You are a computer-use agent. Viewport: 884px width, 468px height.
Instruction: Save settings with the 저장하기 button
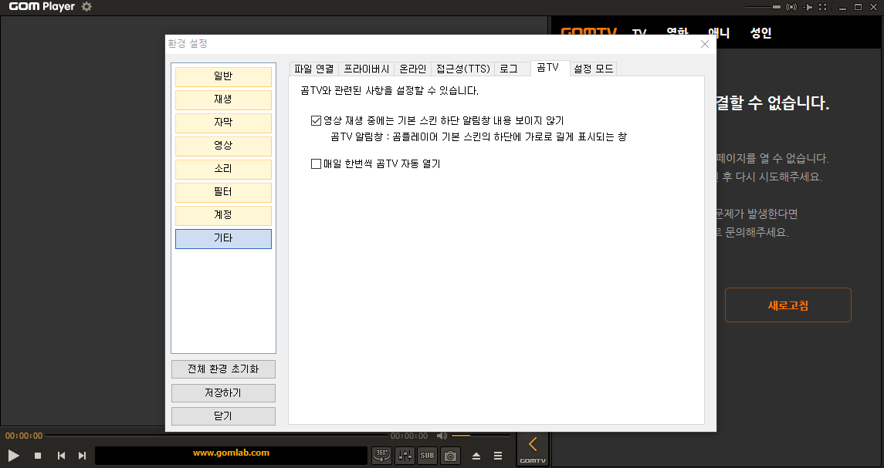pos(223,392)
